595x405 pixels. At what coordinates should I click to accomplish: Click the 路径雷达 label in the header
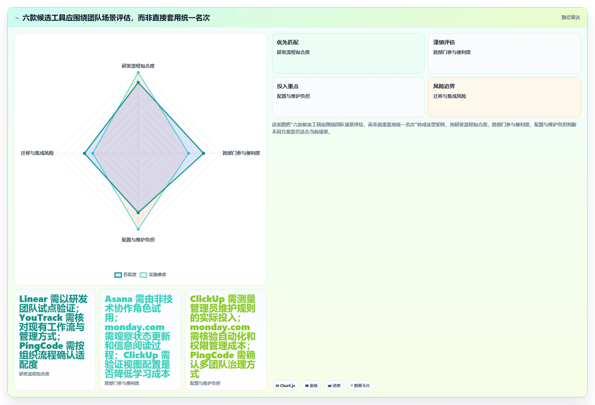tap(570, 17)
